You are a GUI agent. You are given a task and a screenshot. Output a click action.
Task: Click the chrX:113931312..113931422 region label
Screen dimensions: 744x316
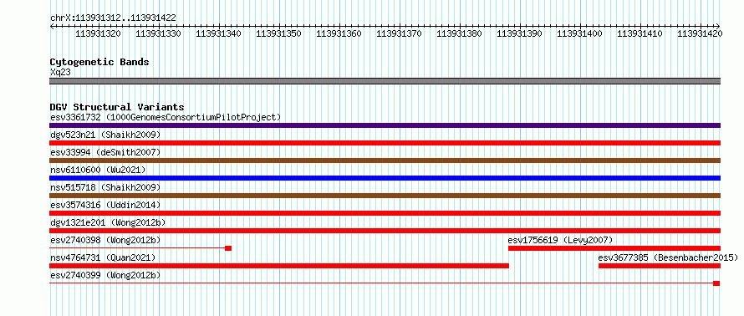[x=113, y=18]
